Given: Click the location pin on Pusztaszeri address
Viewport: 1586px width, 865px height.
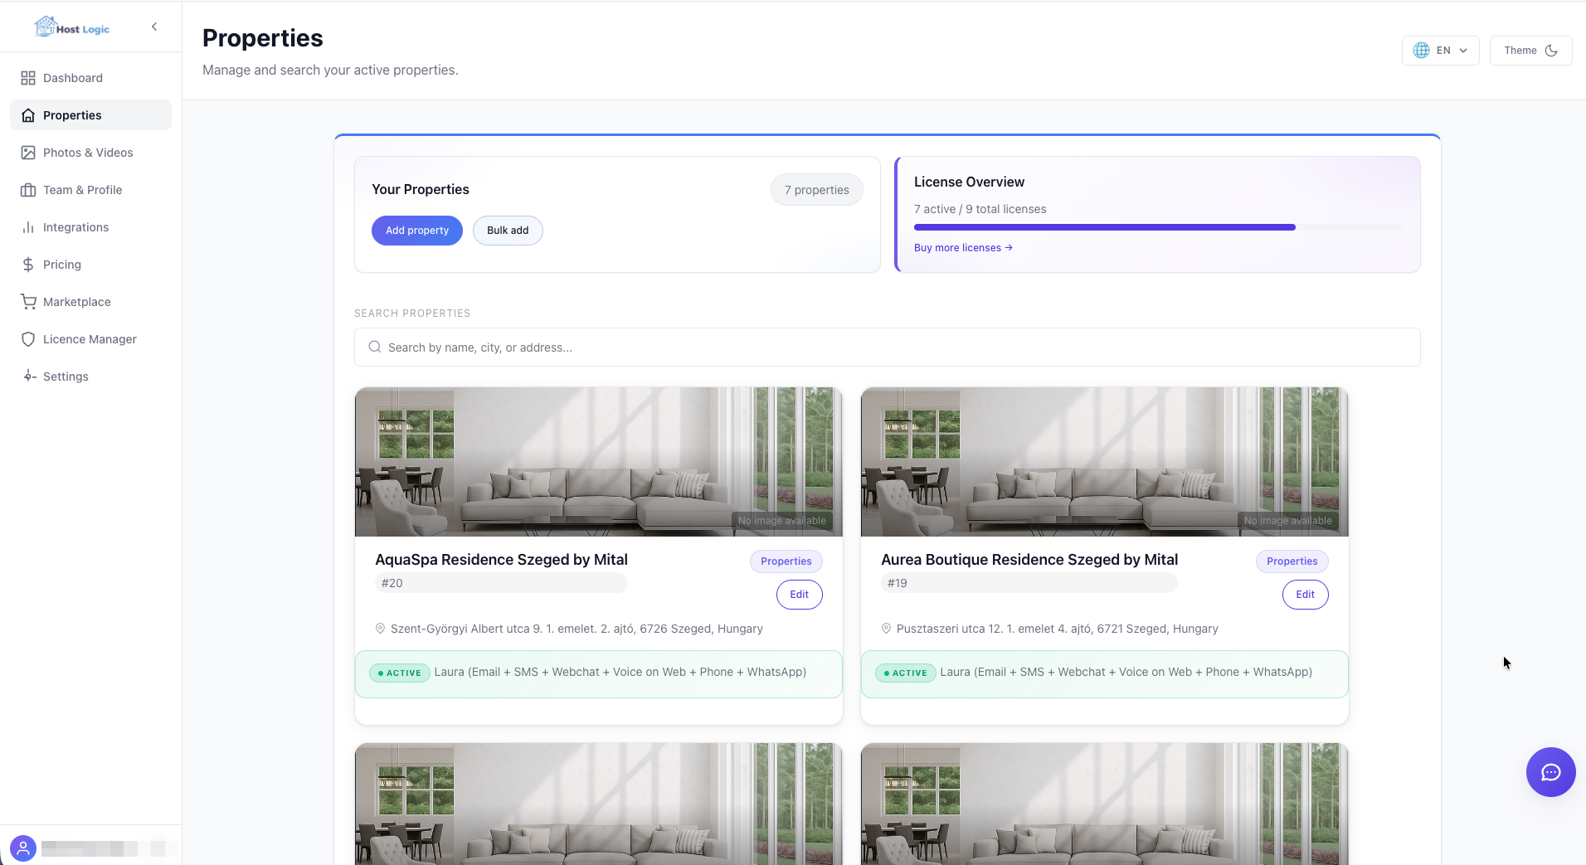Looking at the screenshot, I should [x=887, y=629].
